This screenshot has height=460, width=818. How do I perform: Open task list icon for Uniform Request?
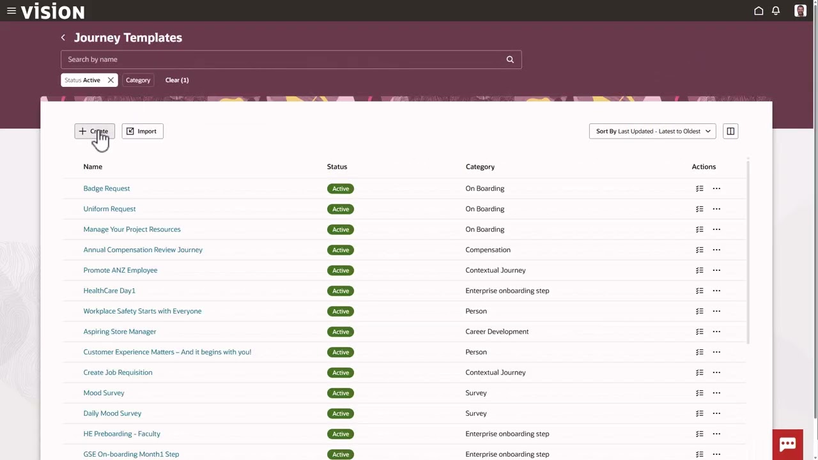[699, 209]
